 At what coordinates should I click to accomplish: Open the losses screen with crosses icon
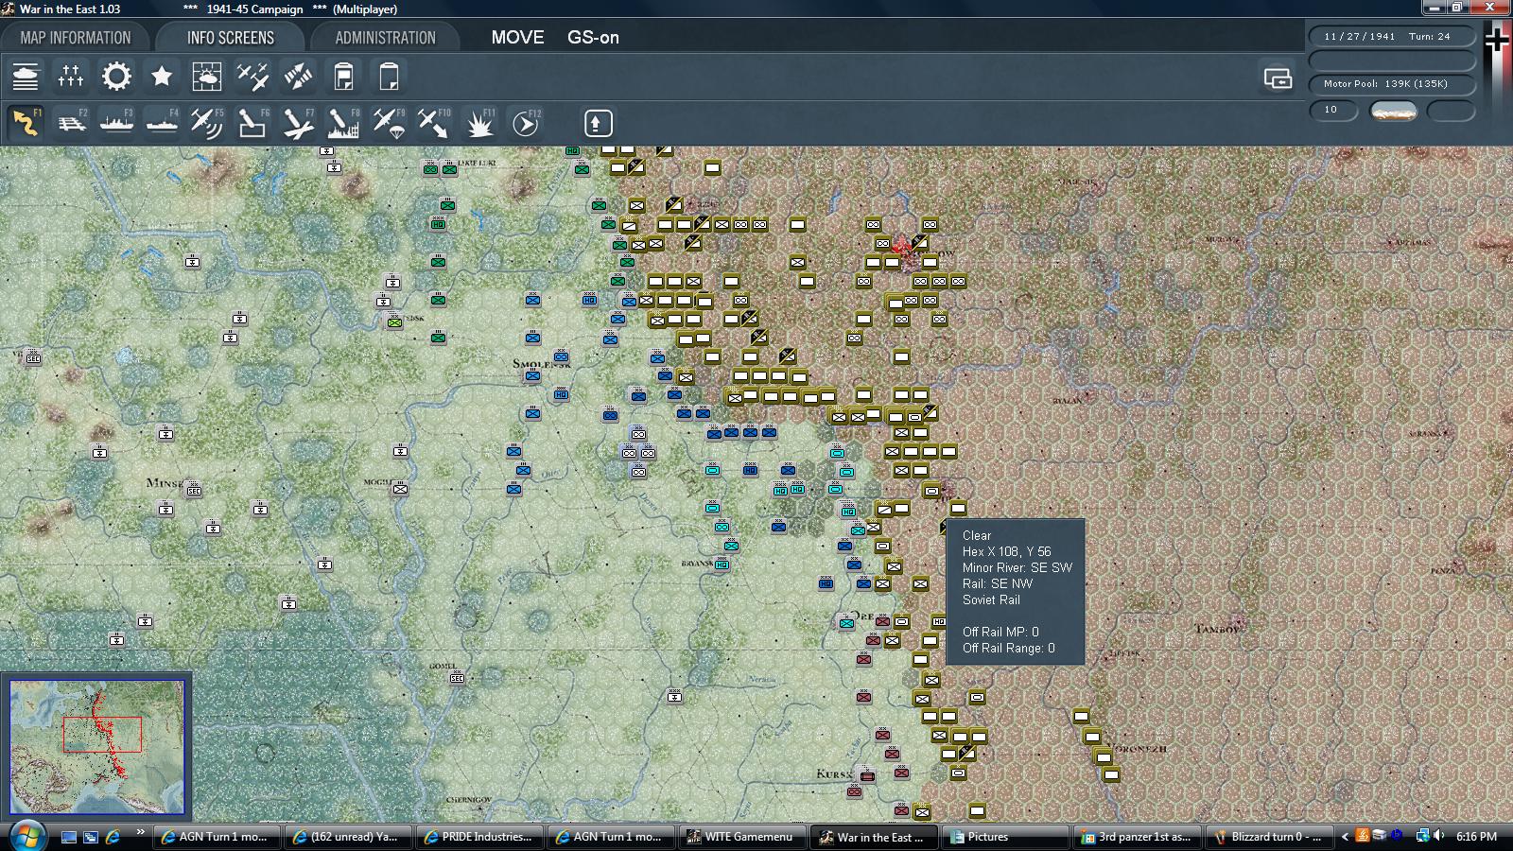point(71,77)
